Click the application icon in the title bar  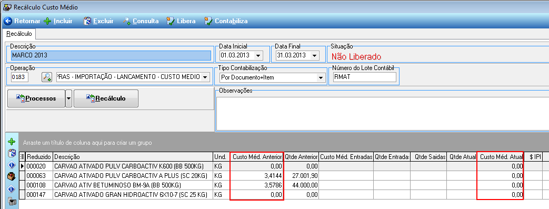[x=7, y=7]
